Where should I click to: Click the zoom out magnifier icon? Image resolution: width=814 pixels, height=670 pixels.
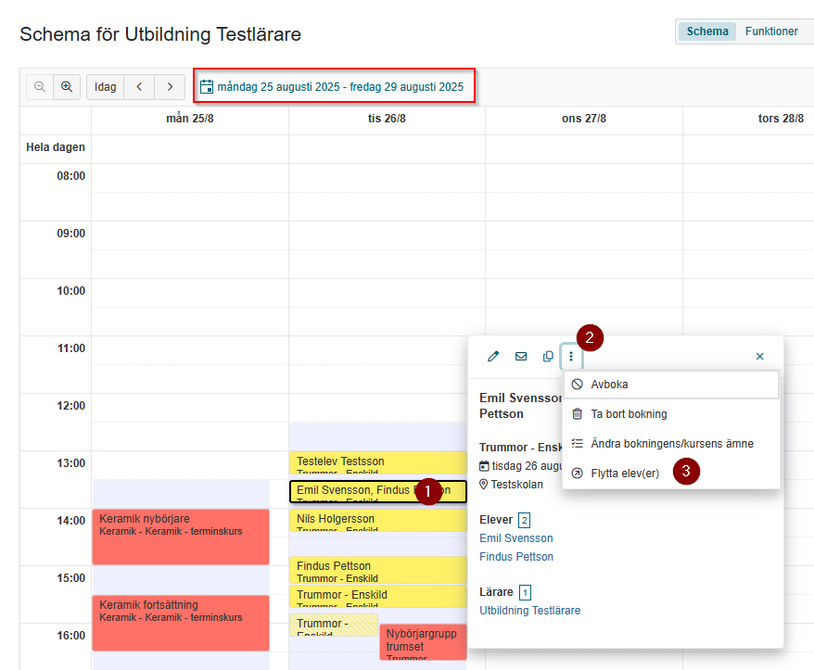point(40,87)
